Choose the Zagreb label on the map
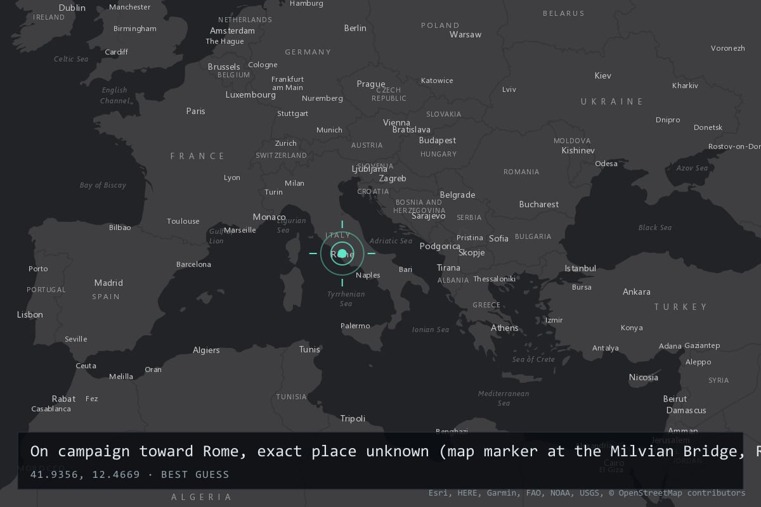 pyautogui.click(x=393, y=179)
